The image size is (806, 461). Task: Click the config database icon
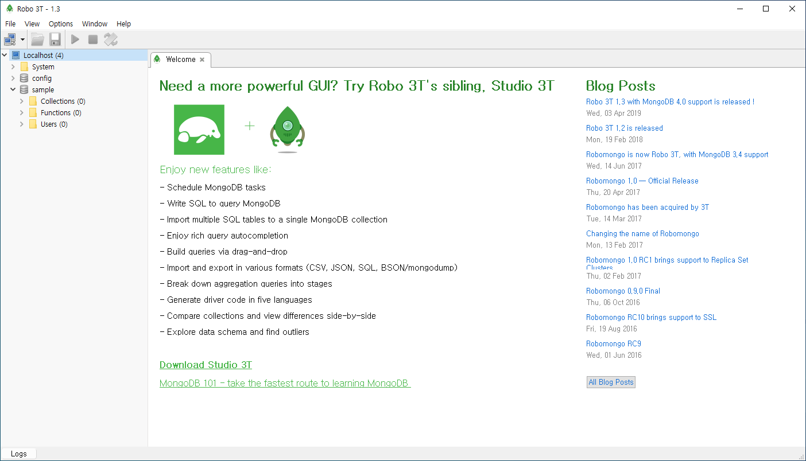24,78
